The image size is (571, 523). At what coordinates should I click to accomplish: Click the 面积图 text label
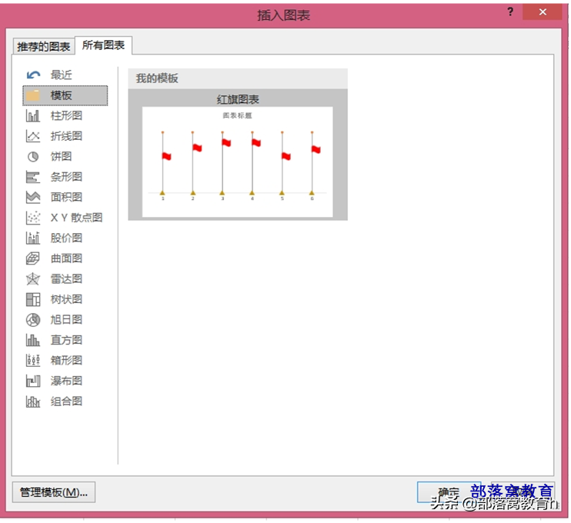tap(66, 197)
